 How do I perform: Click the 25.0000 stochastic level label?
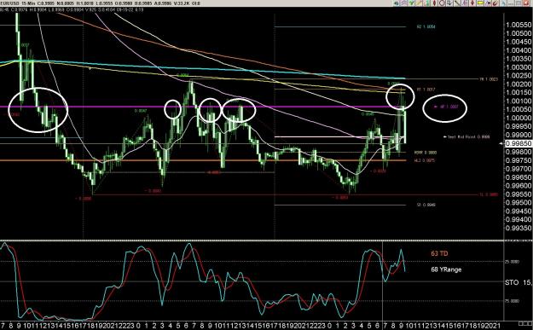click(513, 262)
